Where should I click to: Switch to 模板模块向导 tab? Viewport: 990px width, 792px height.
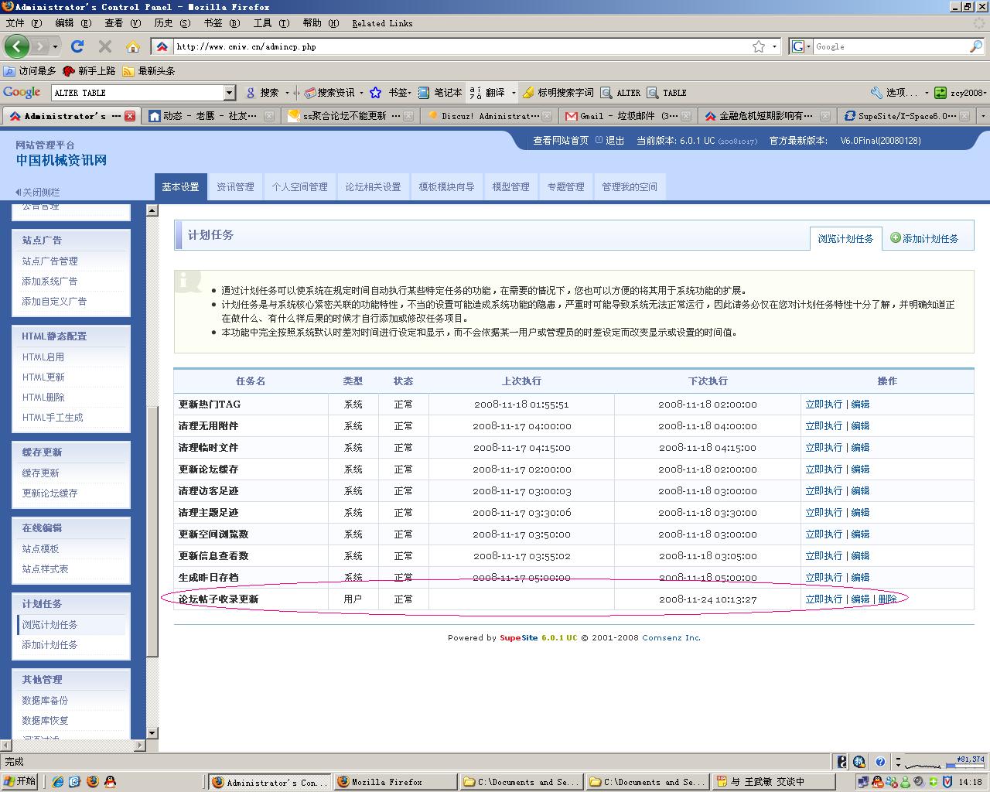pyautogui.click(x=446, y=186)
